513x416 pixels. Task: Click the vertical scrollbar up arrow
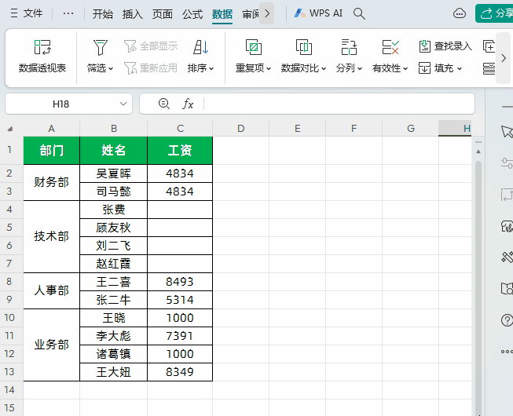click(478, 151)
